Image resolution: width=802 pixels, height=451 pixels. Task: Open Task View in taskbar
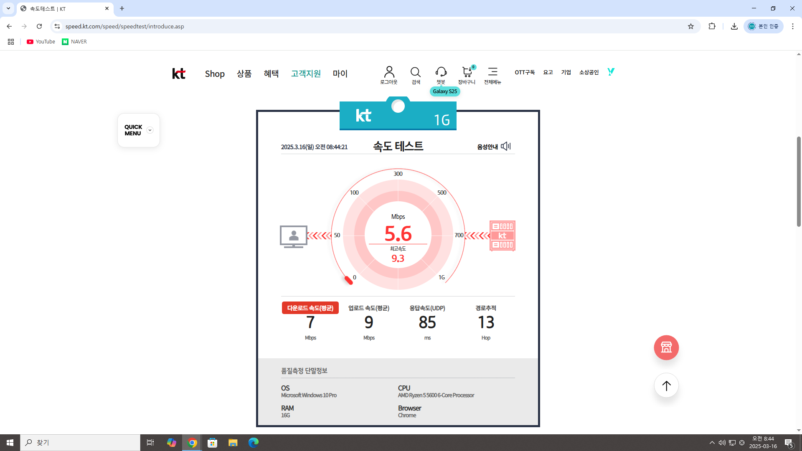pyautogui.click(x=150, y=443)
